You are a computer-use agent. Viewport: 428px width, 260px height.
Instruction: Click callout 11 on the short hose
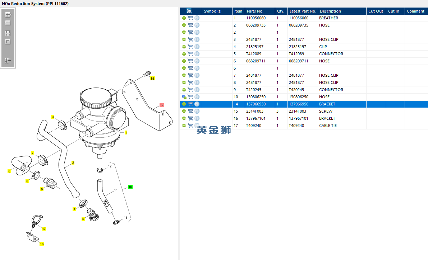coord(116,190)
